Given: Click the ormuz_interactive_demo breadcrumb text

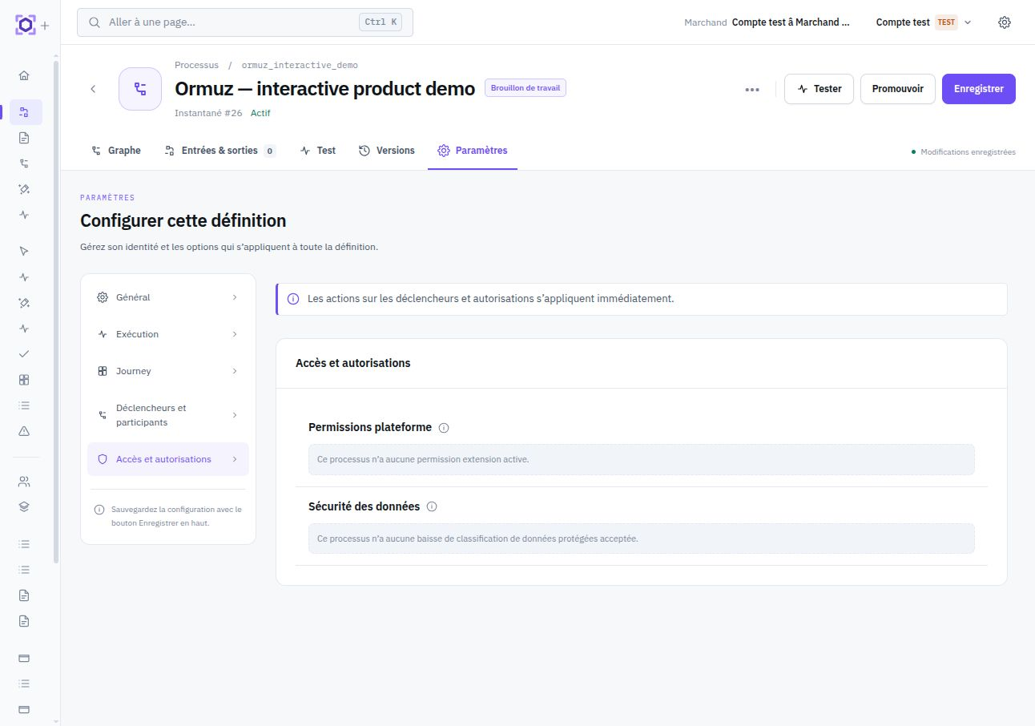Looking at the screenshot, I should click(300, 65).
